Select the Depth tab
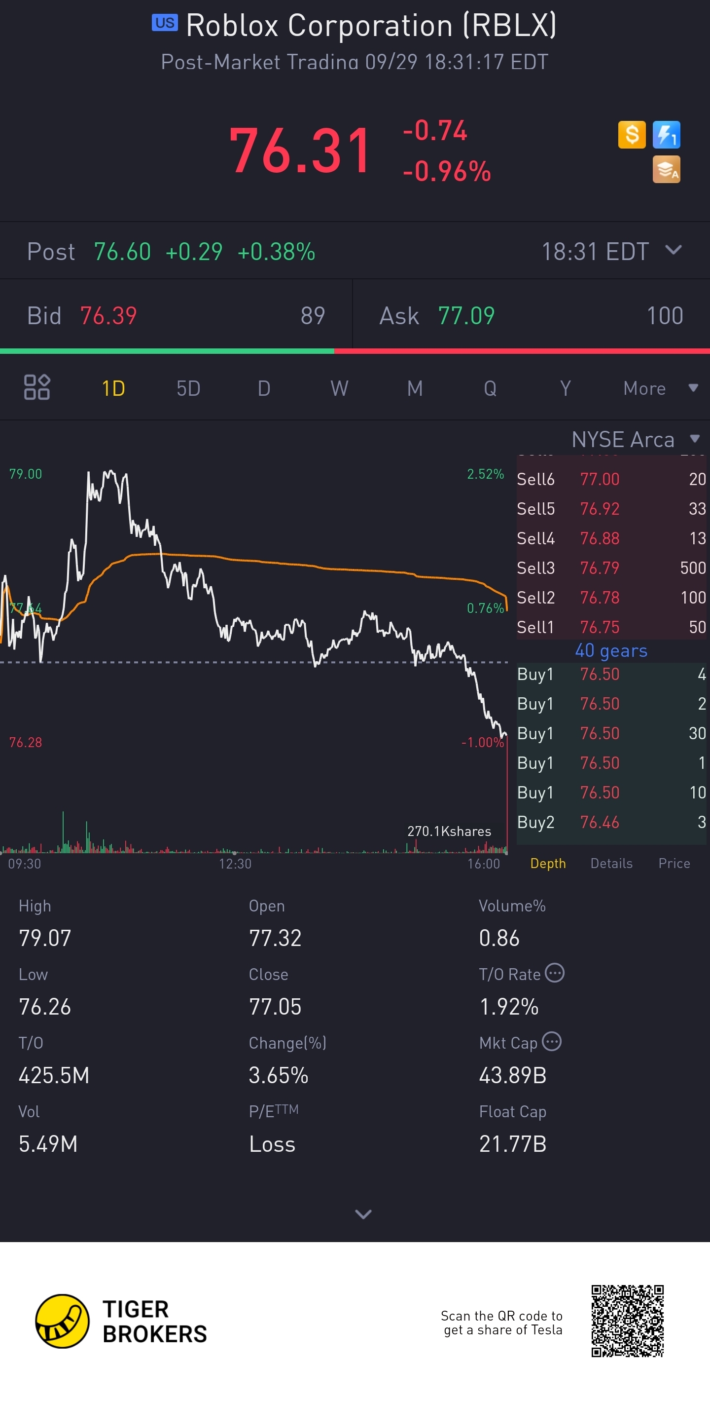 [x=548, y=863]
